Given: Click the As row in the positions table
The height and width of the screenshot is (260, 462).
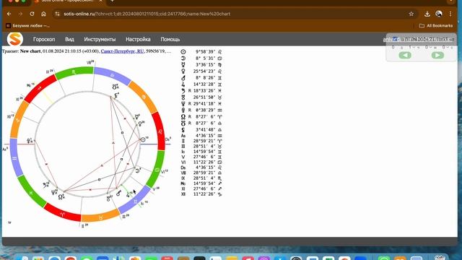Looking at the screenshot, I should (x=201, y=136).
